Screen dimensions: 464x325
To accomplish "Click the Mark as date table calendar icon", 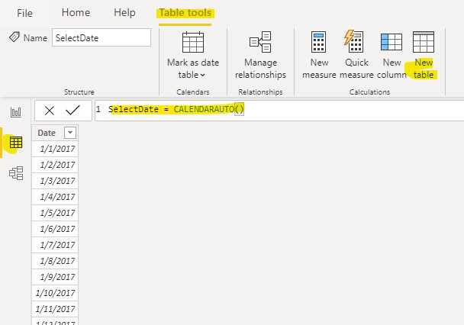I will click(x=193, y=42).
